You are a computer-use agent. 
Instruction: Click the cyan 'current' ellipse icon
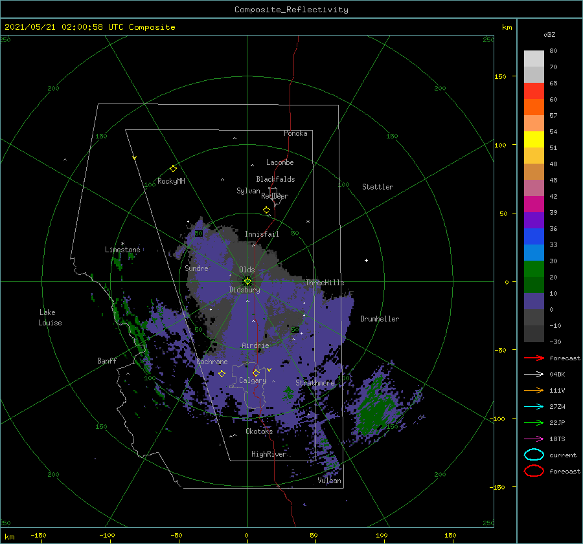point(534,455)
